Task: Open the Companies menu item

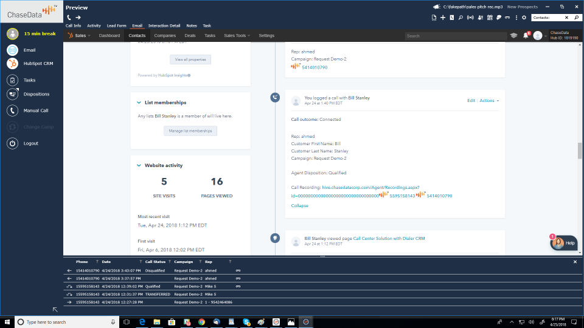Action: pos(165,36)
